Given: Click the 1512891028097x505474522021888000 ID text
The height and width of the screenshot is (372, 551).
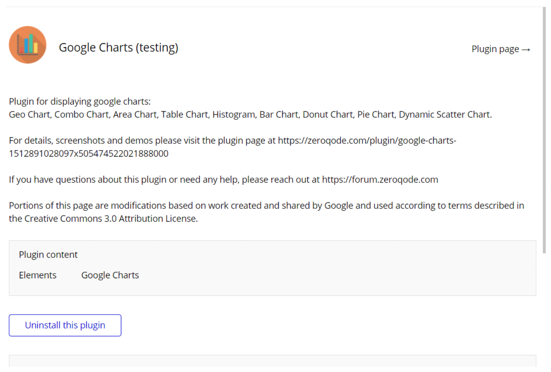Looking at the screenshot, I should [89, 154].
